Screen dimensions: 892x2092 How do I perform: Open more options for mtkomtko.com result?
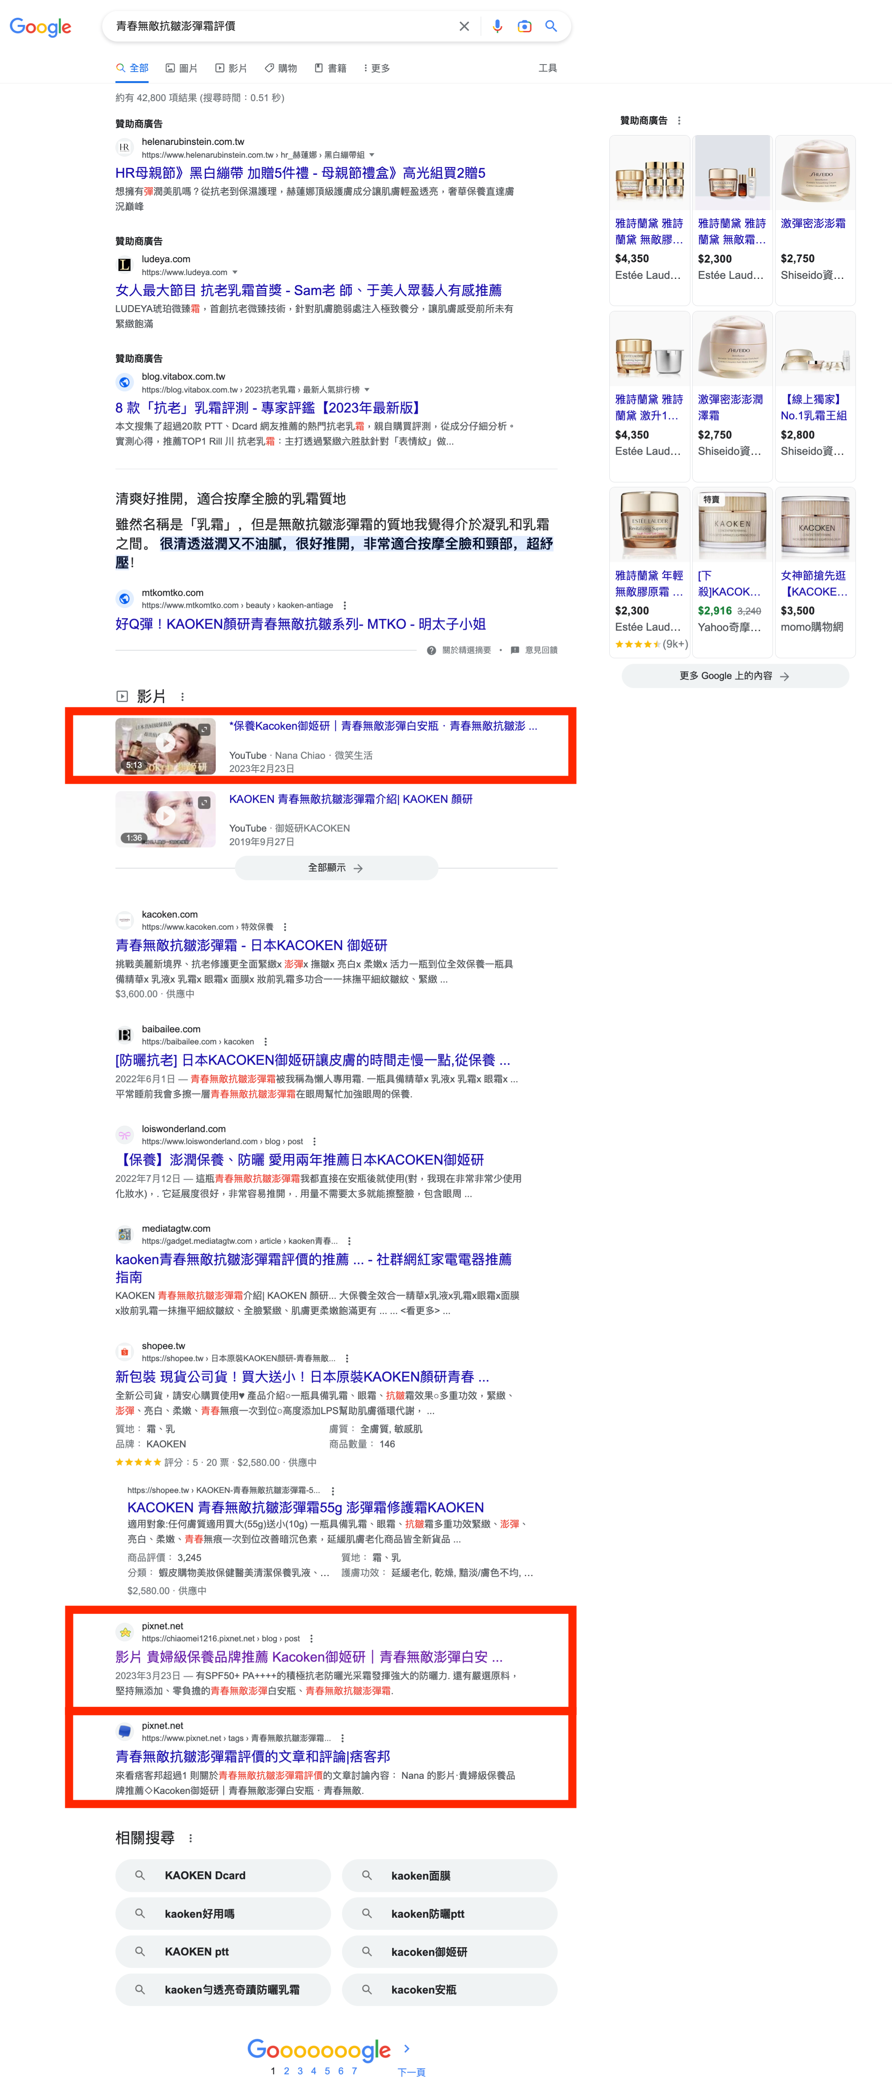click(x=345, y=605)
